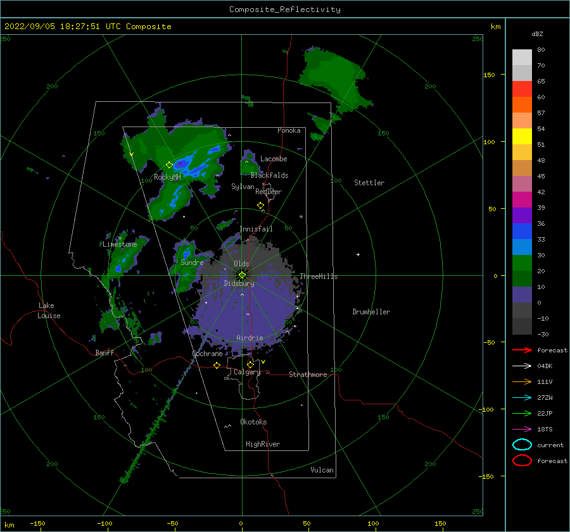Screen dimensions: 570x532
Task: Pick the magenta 39-42 dBZ swatch
Action: (x=522, y=200)
